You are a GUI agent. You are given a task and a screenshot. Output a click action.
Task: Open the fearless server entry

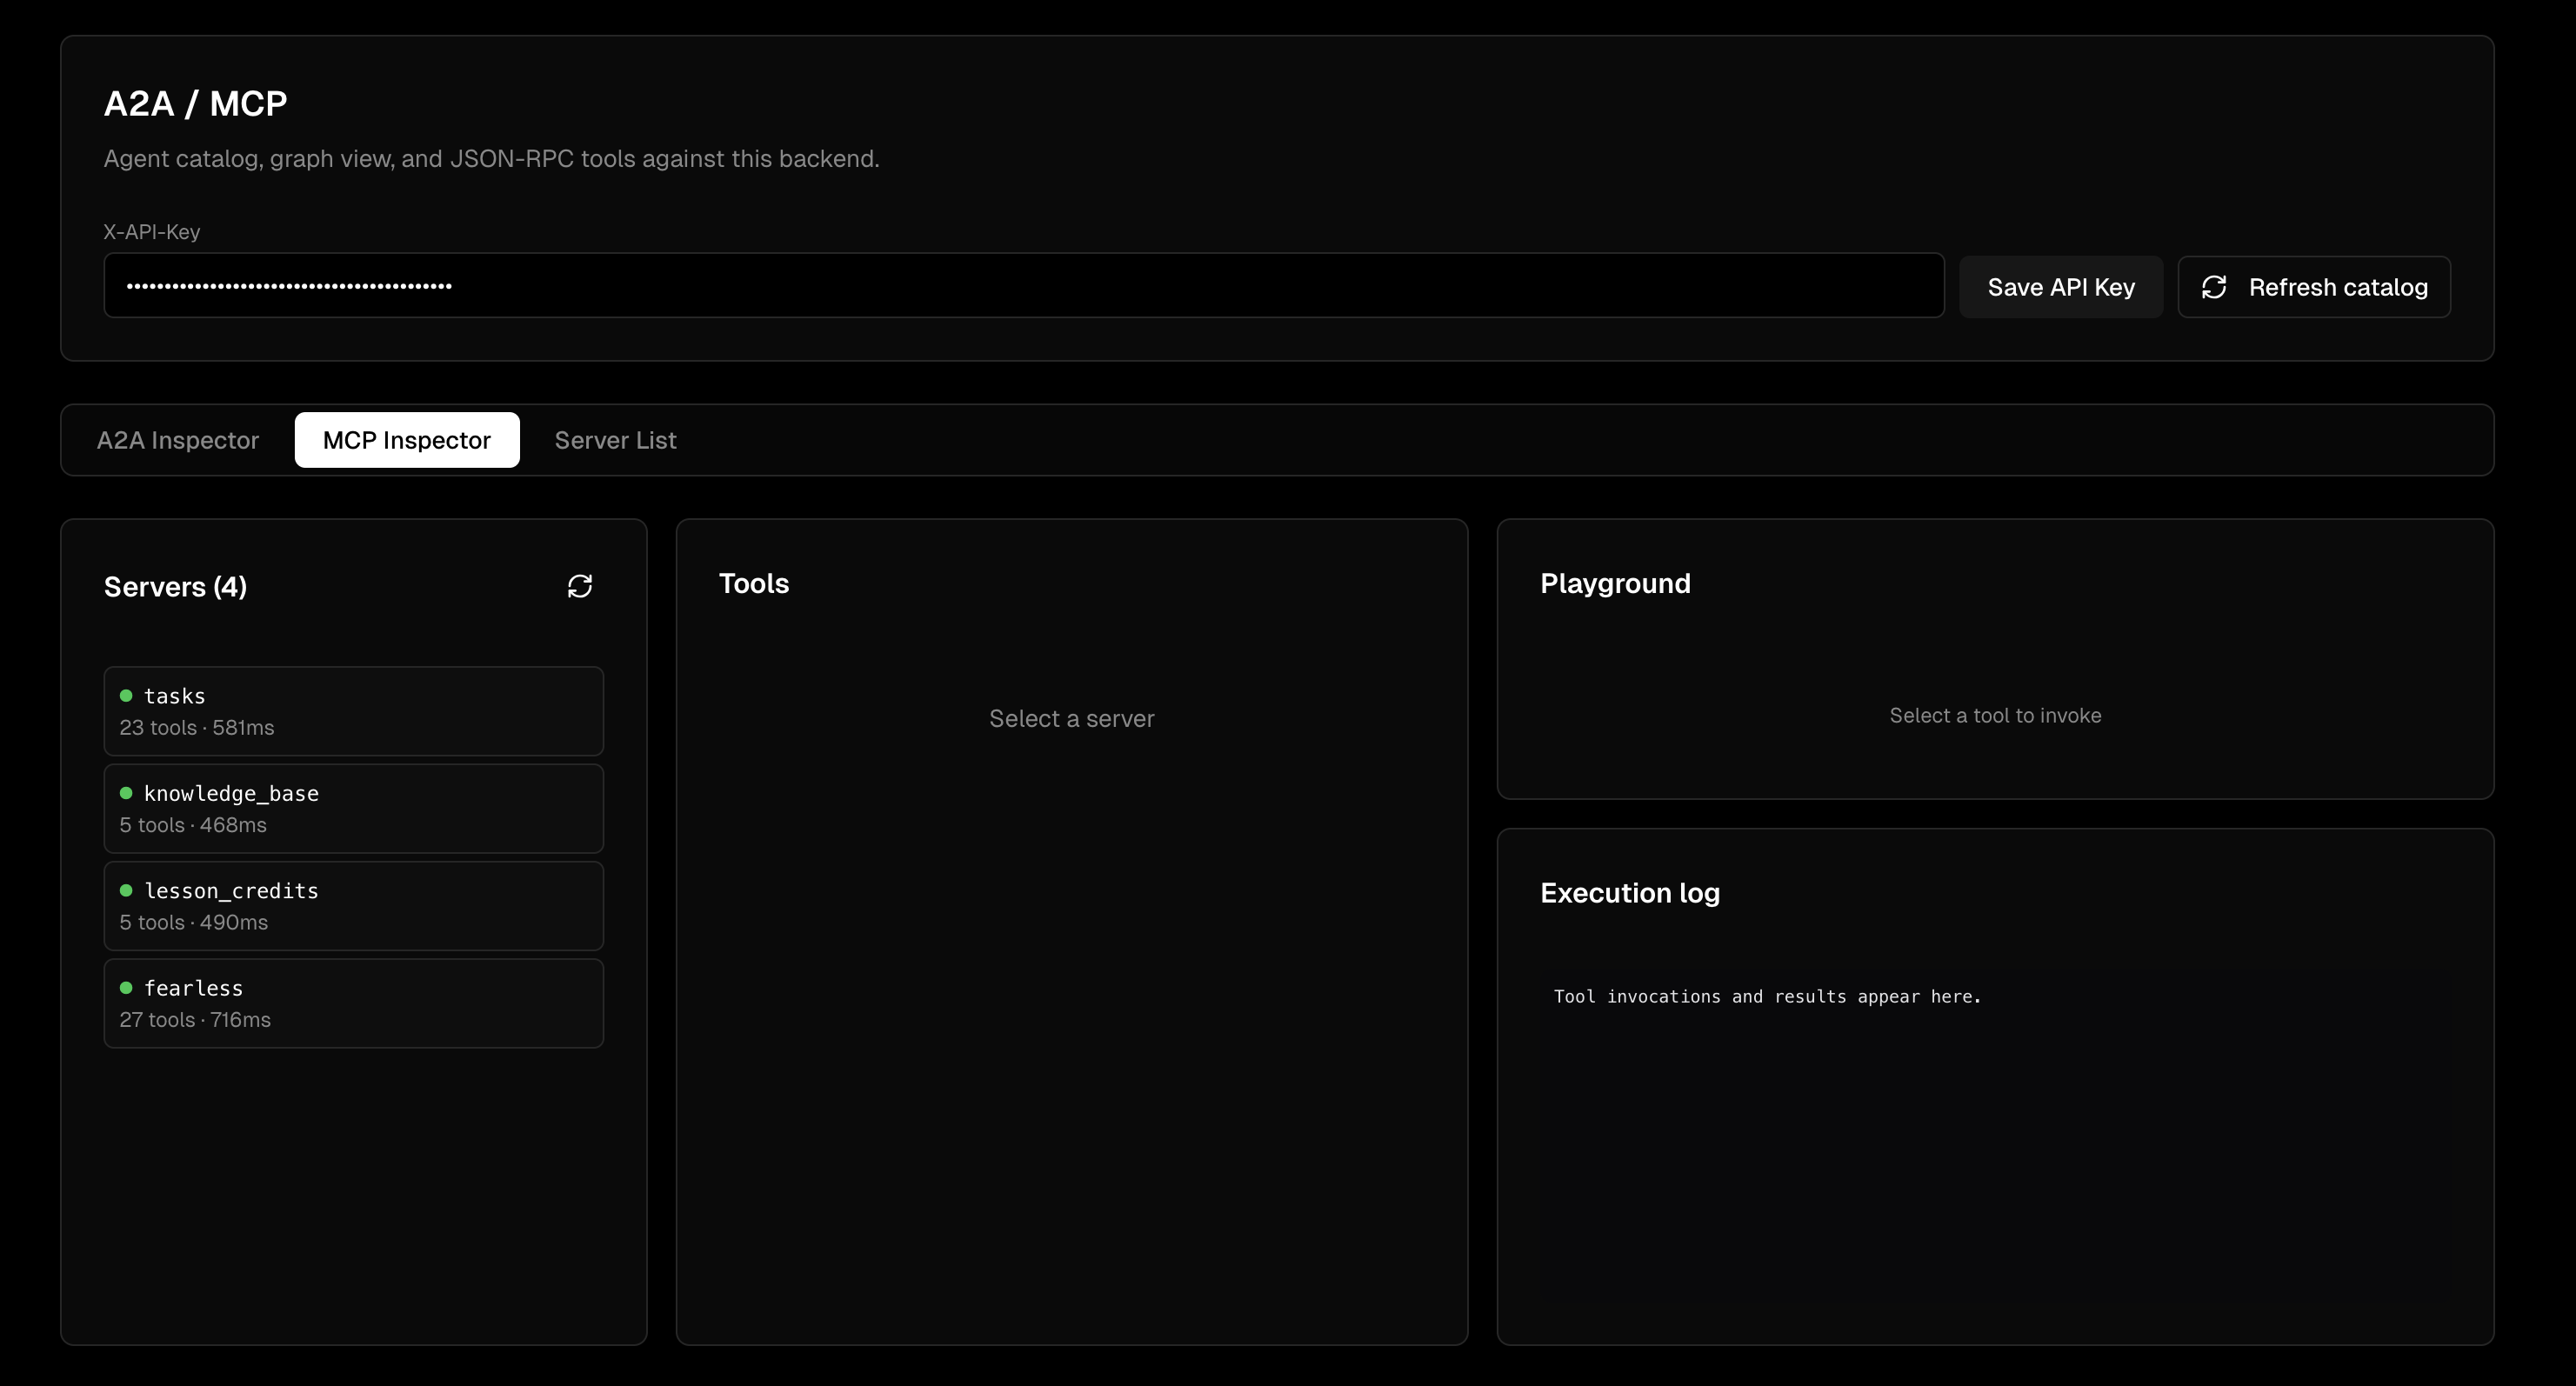pyautogui.click(x=353, y=1003)
